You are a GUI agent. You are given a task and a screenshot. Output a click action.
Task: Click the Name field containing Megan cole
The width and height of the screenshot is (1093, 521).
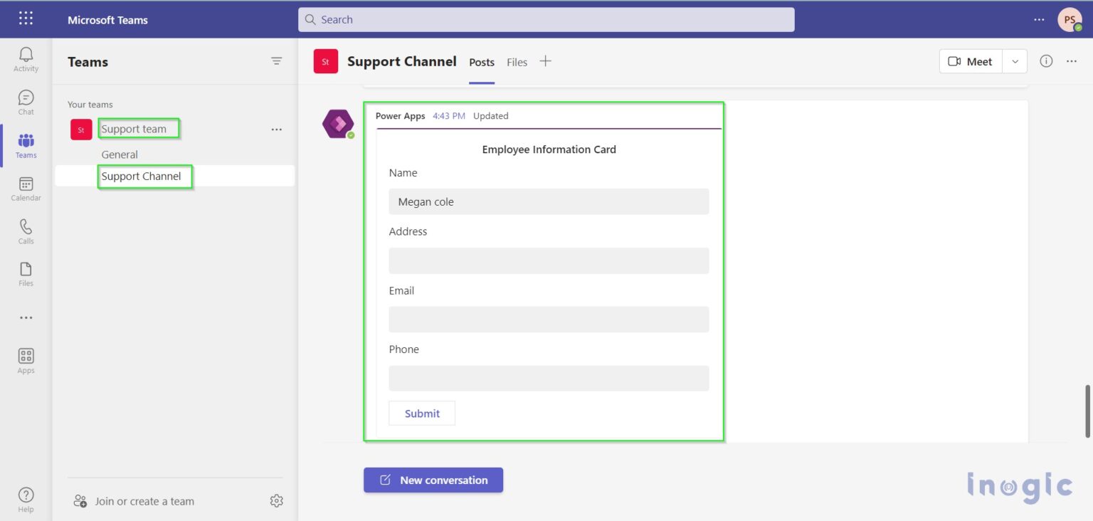pyautogui.click(x=548, y=201)
